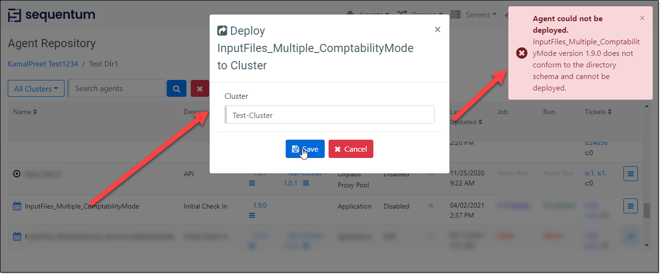Click calendar icon beside InputFiles_Multiple_ComptabilityMode
Viewport: 661px width, 275px height.
pos(17,206)
